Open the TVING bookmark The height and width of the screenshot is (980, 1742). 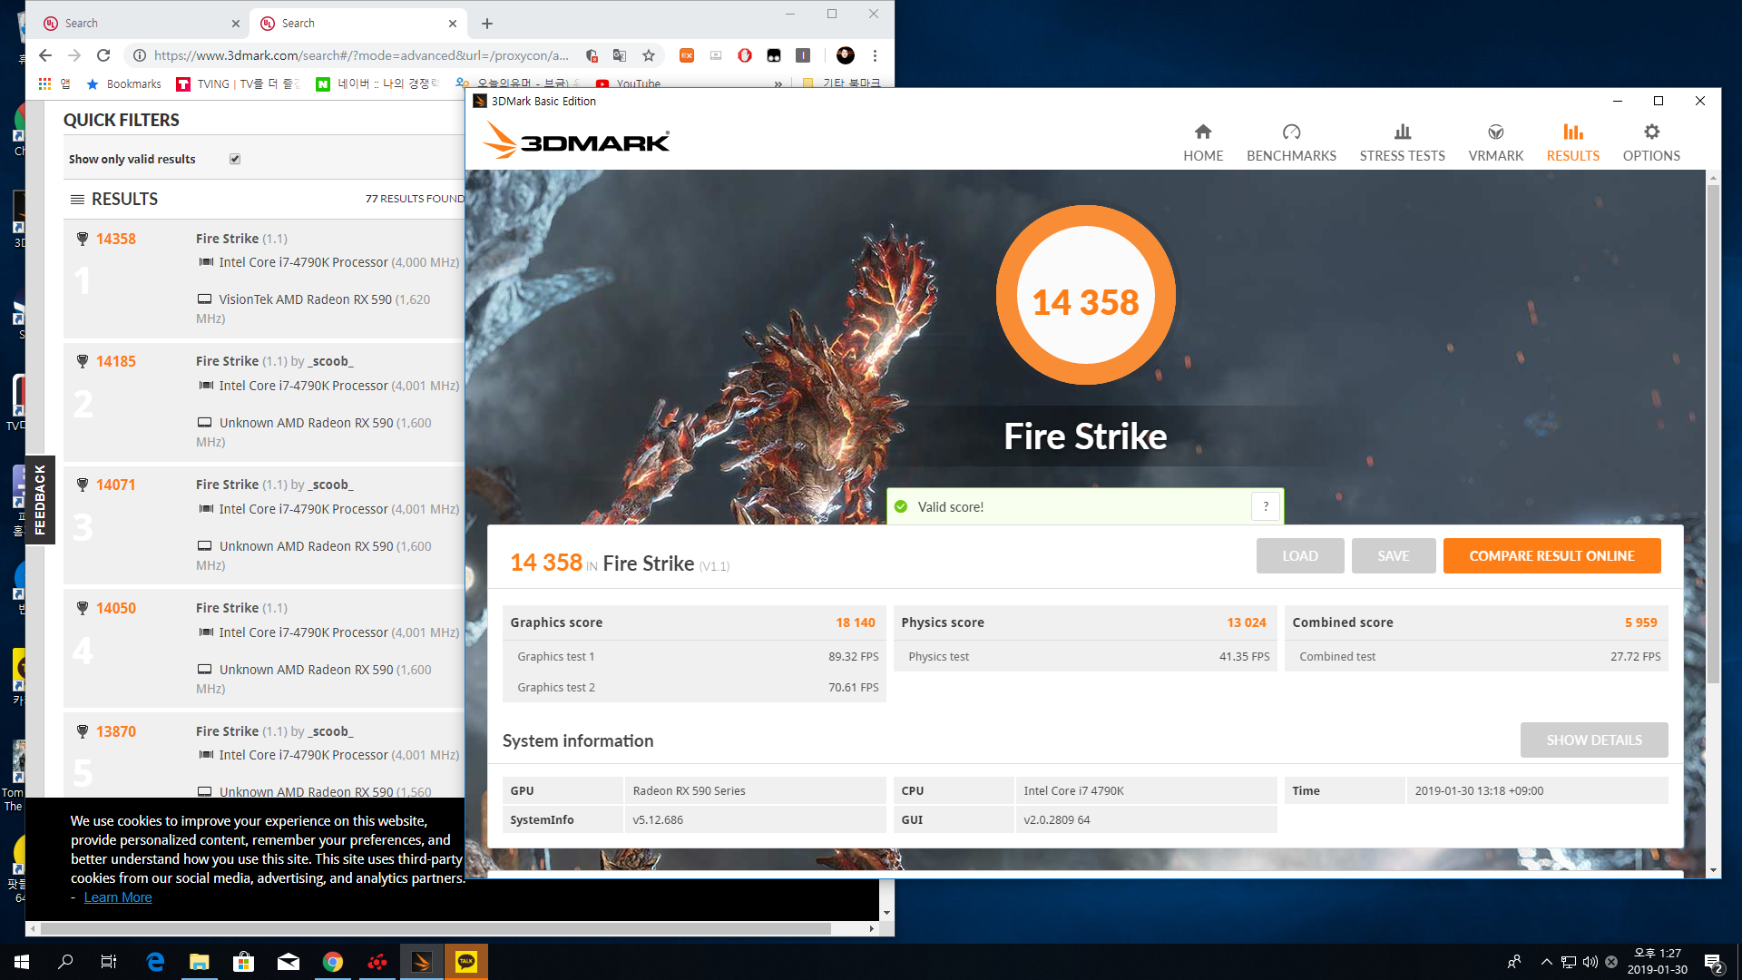tap(238, 83)
